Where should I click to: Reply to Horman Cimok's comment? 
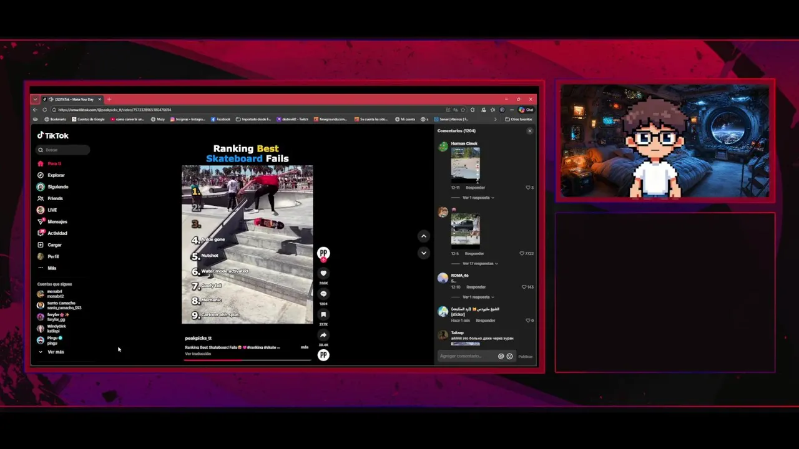tap(475, 187)
